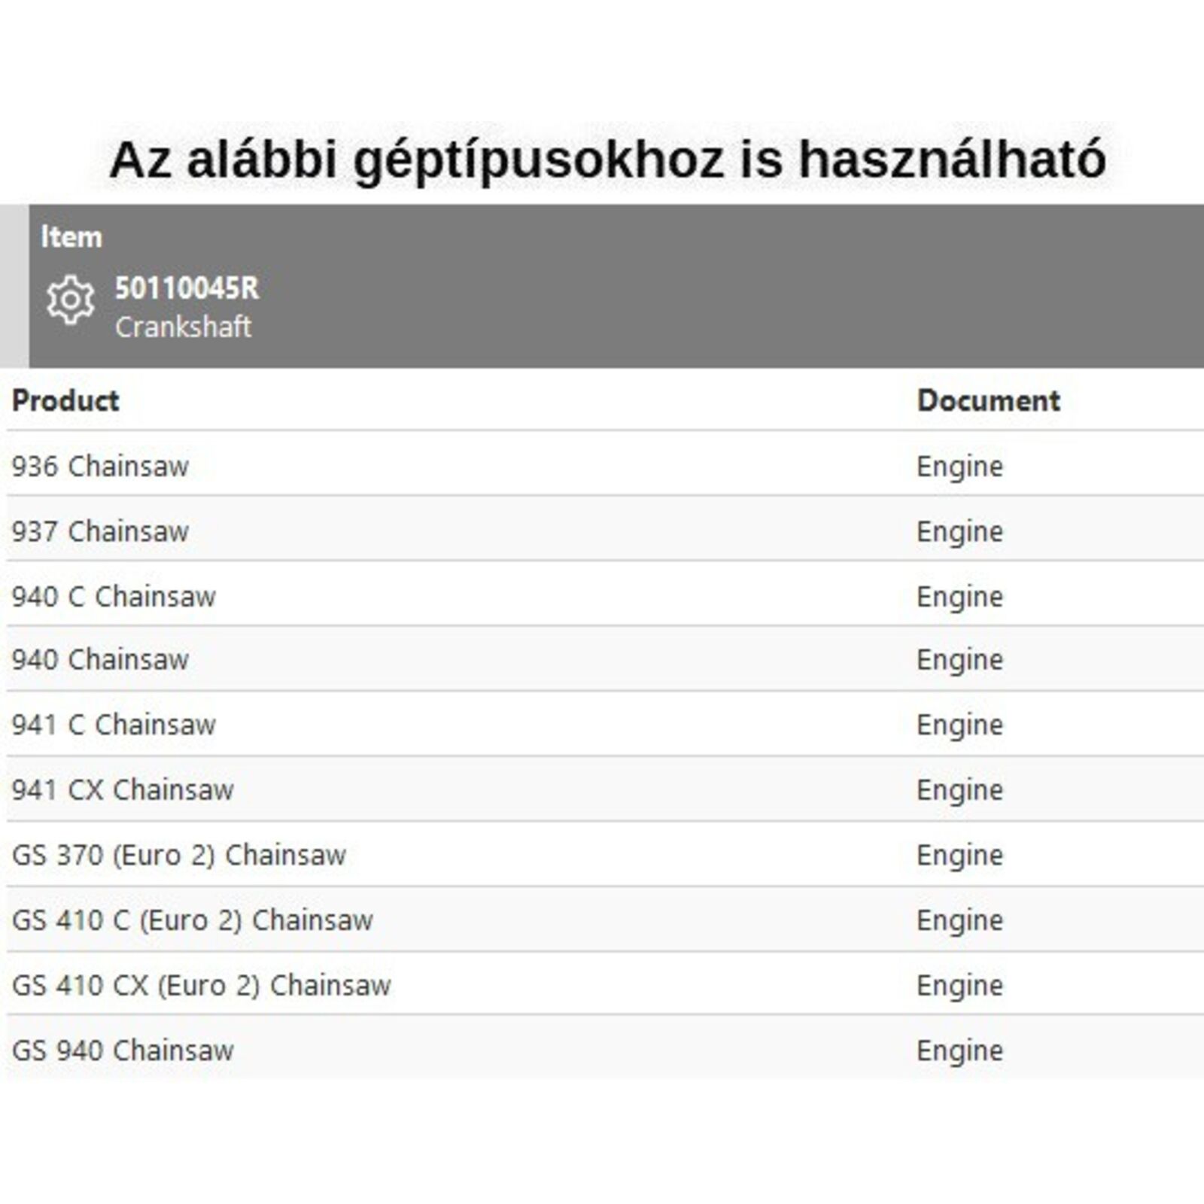The height and width of the screenshot is (1204, 1204).
Task: Choose GS 370 (Euro 2) Chainsaw
Action: pos(179,856)
